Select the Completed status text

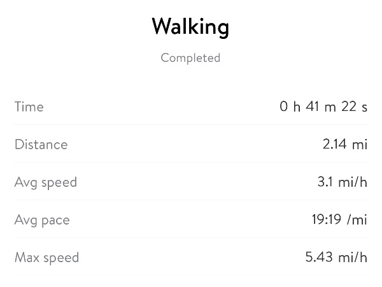pyautogui.click(x=190, y=58)
